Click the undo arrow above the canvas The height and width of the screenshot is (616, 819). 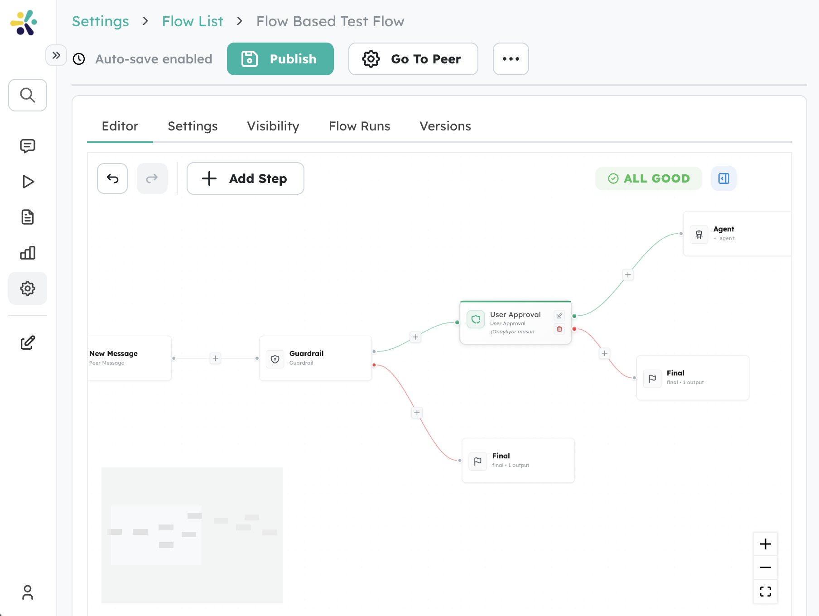tap(112, 178)
